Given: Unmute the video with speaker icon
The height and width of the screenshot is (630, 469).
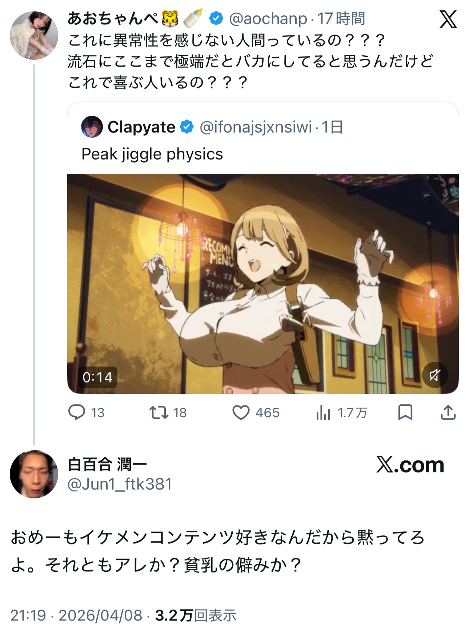Looking at the screenshot, I should pos(435,375).
